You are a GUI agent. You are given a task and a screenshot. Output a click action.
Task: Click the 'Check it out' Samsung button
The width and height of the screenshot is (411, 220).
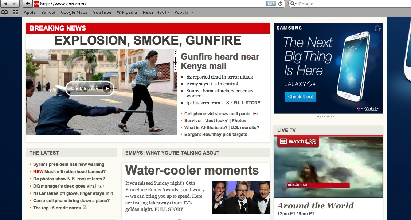point(300,97)
